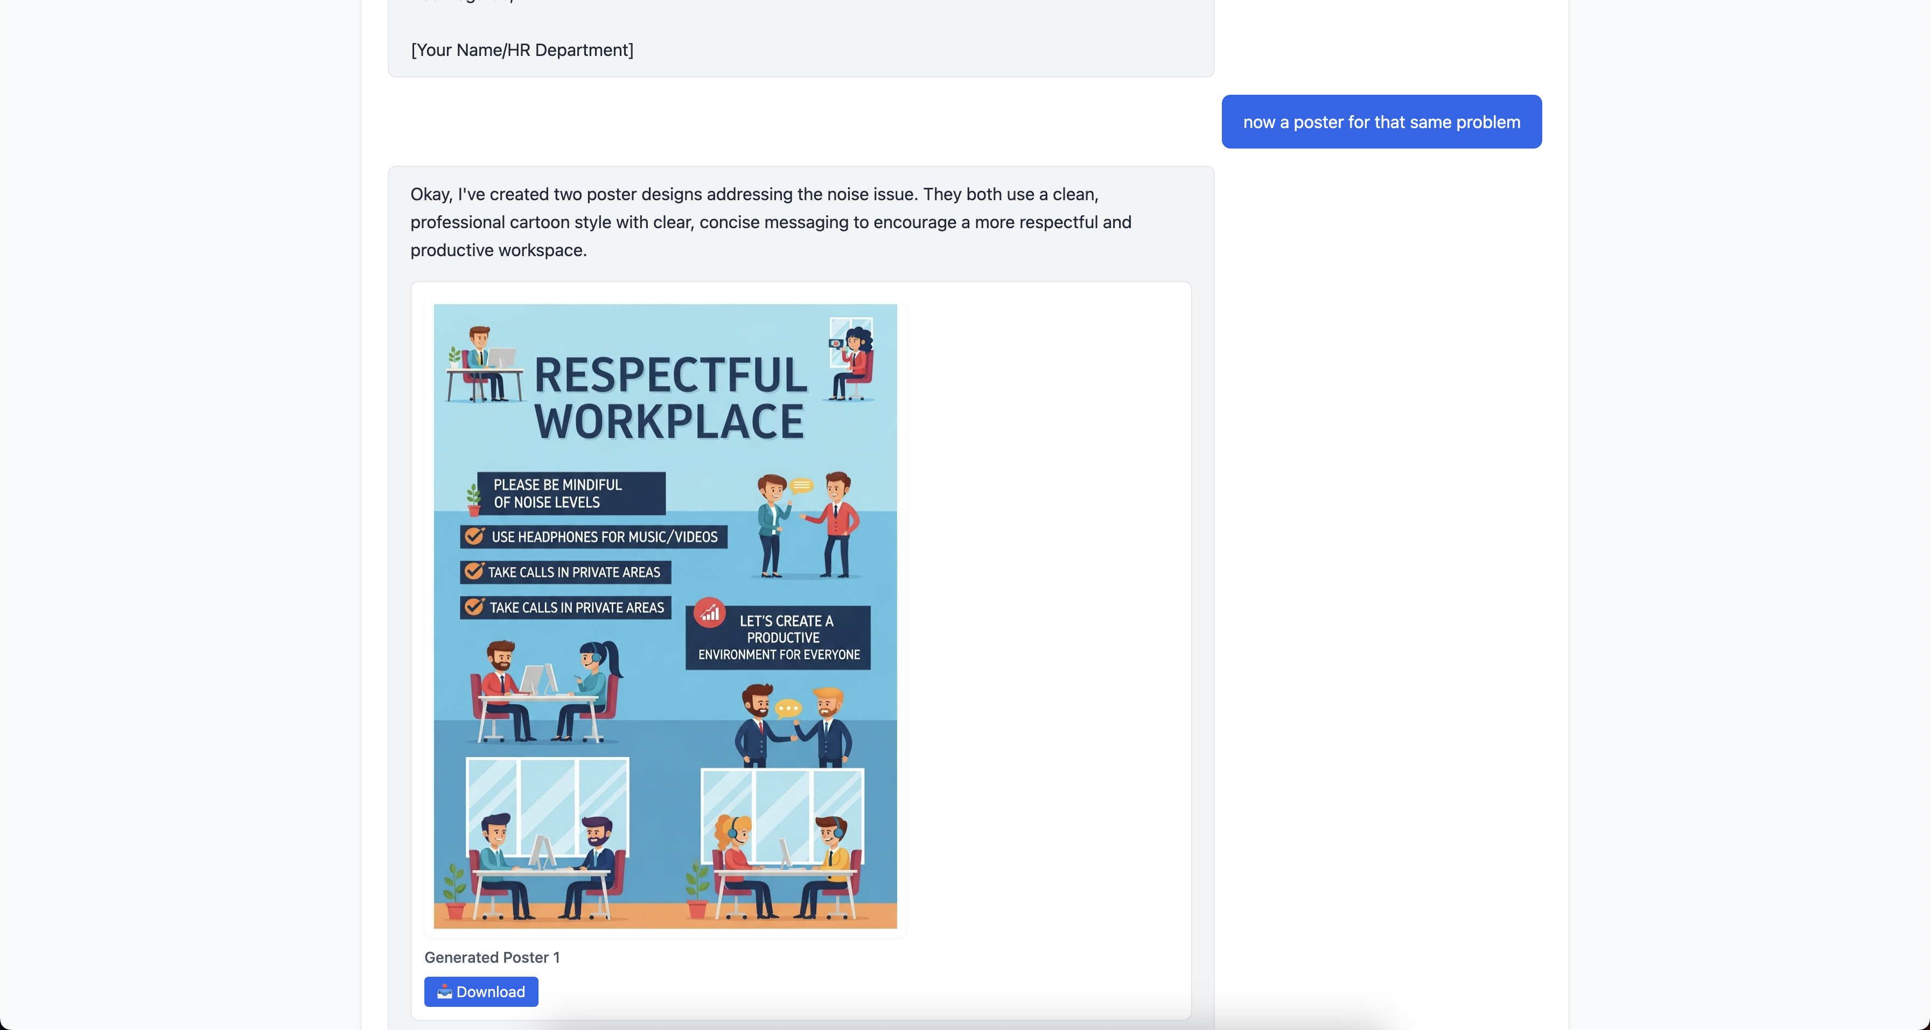Click the checkmark beside the last 'Take calls in private areas'
This screenshot has width=1930, height=1030.
(474, 606)
